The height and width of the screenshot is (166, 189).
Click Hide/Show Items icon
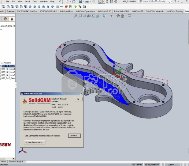coord(111,16)
